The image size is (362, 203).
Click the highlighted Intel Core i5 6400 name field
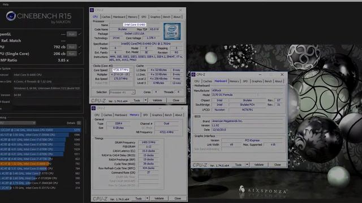[x=135, y=25]
